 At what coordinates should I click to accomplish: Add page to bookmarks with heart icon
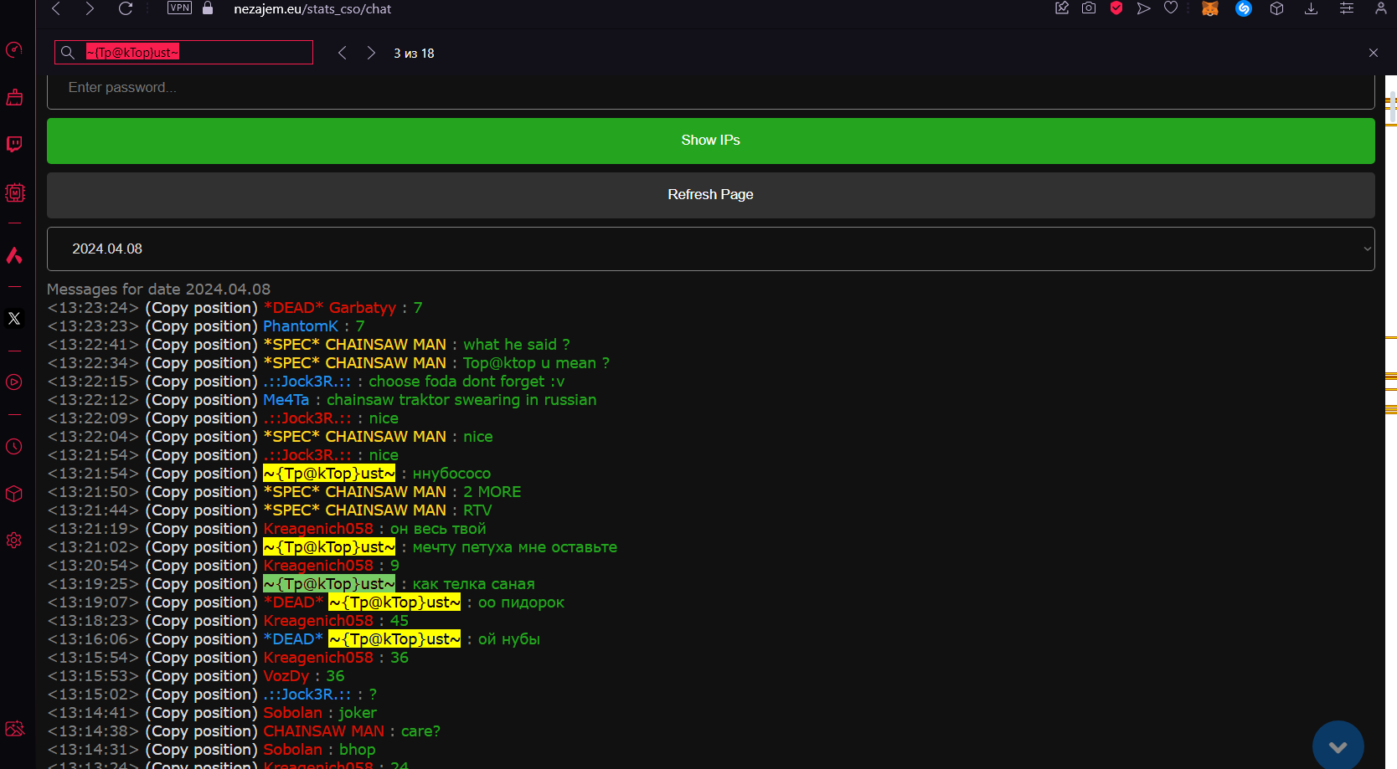click(1171, 8)
